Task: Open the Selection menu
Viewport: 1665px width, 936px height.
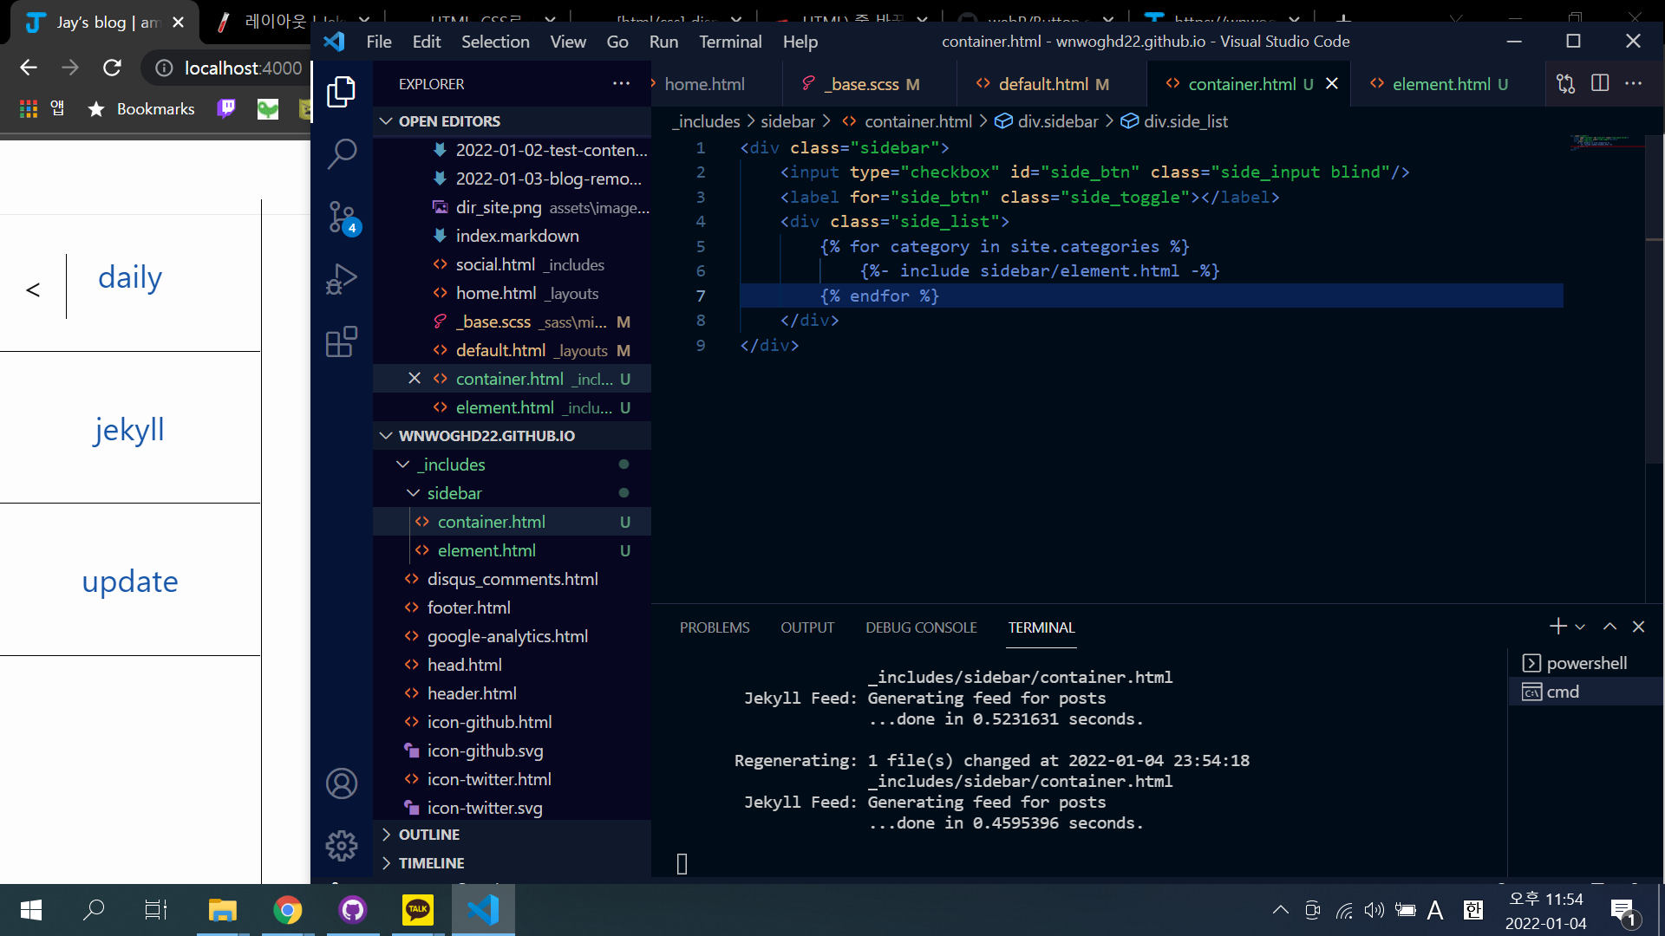Action: 495,42
